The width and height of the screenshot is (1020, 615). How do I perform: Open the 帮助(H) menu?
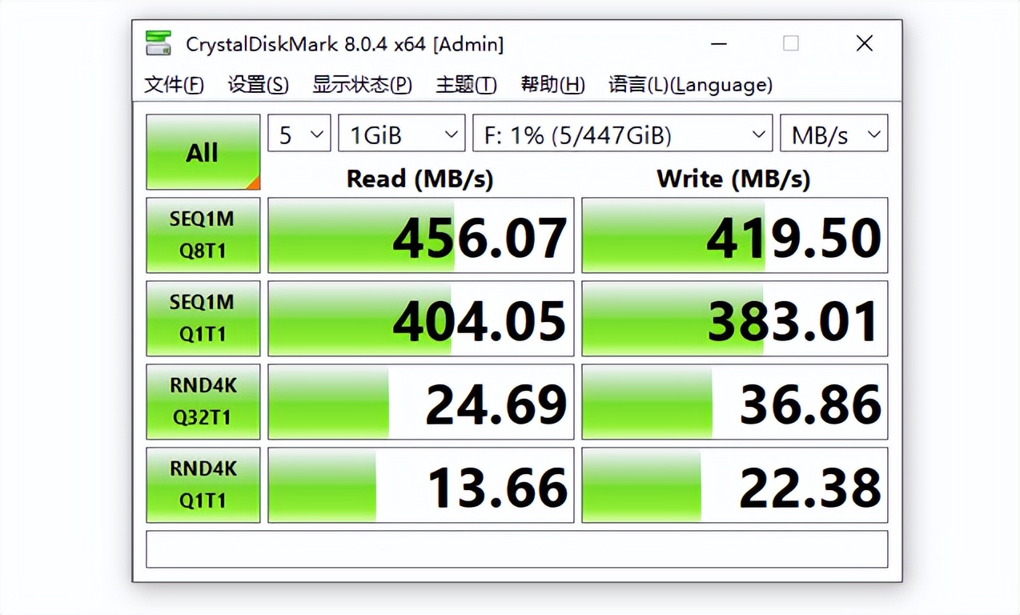click(552, 85)
